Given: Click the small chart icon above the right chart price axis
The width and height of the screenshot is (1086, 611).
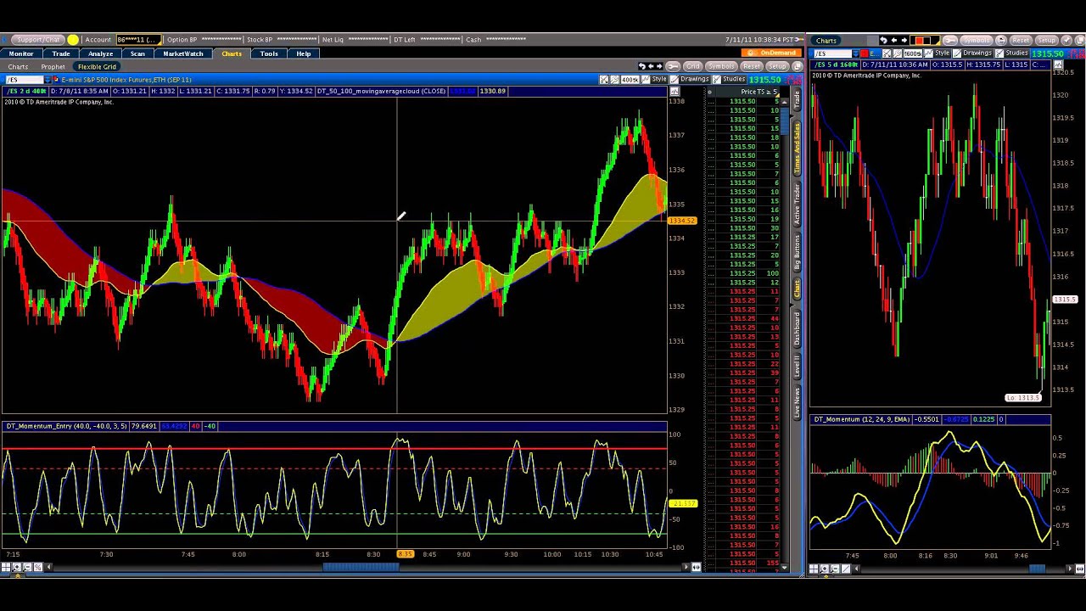Looking at the screenshot, I should 1058,64.
